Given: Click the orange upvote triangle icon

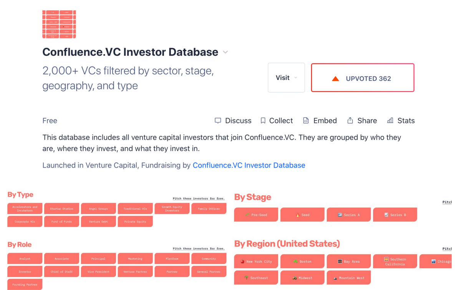Looking at the screenshot, I should click(335, 79).
